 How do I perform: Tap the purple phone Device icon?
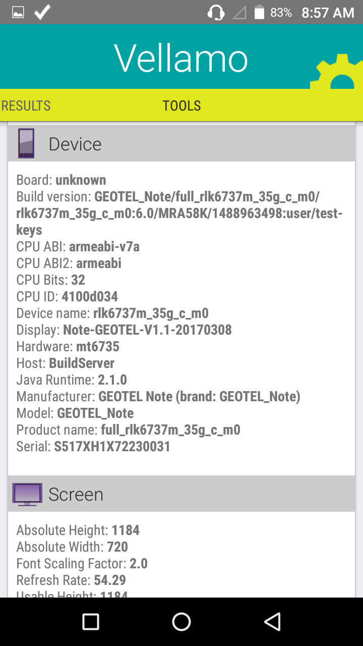(26, 143)
